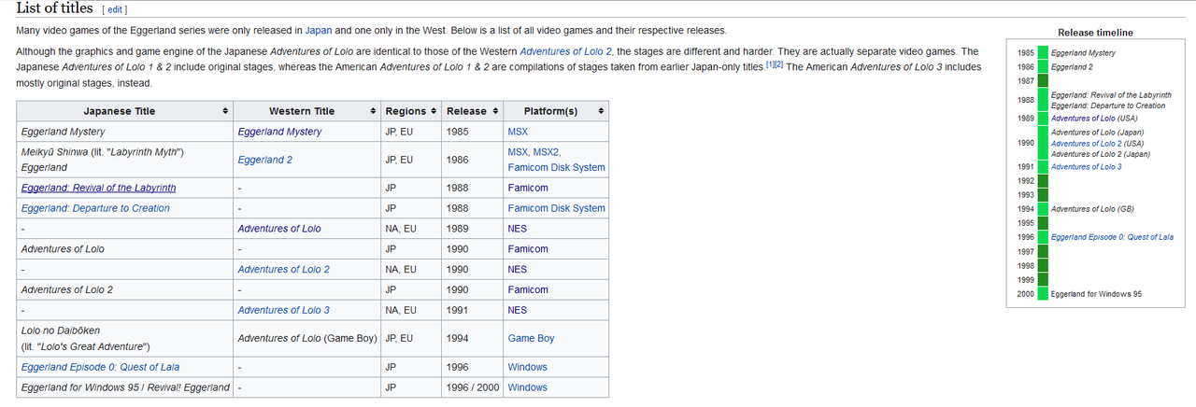Select timeline entry 'Eggerland 2'
This screenshot has width=1196, height=407.
(1072, 67)
